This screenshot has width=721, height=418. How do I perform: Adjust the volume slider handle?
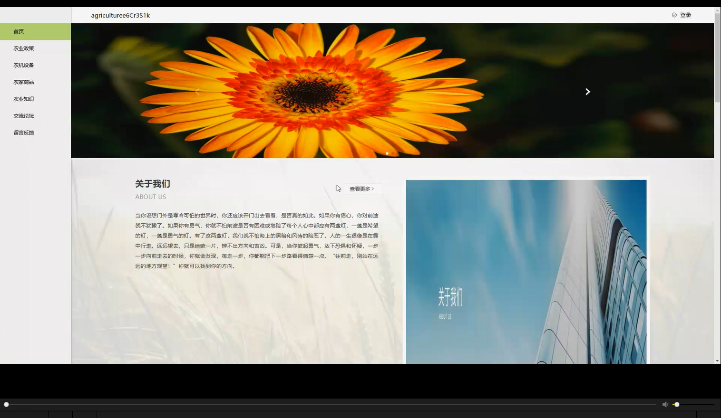[x=677, y=404]
